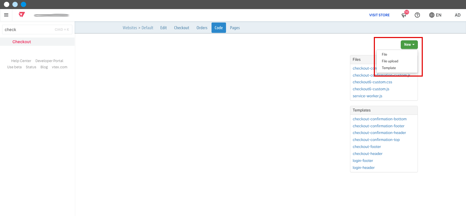Open the help question mark icon
Viewport: 466px width, 216px height.
click(417, 15)
